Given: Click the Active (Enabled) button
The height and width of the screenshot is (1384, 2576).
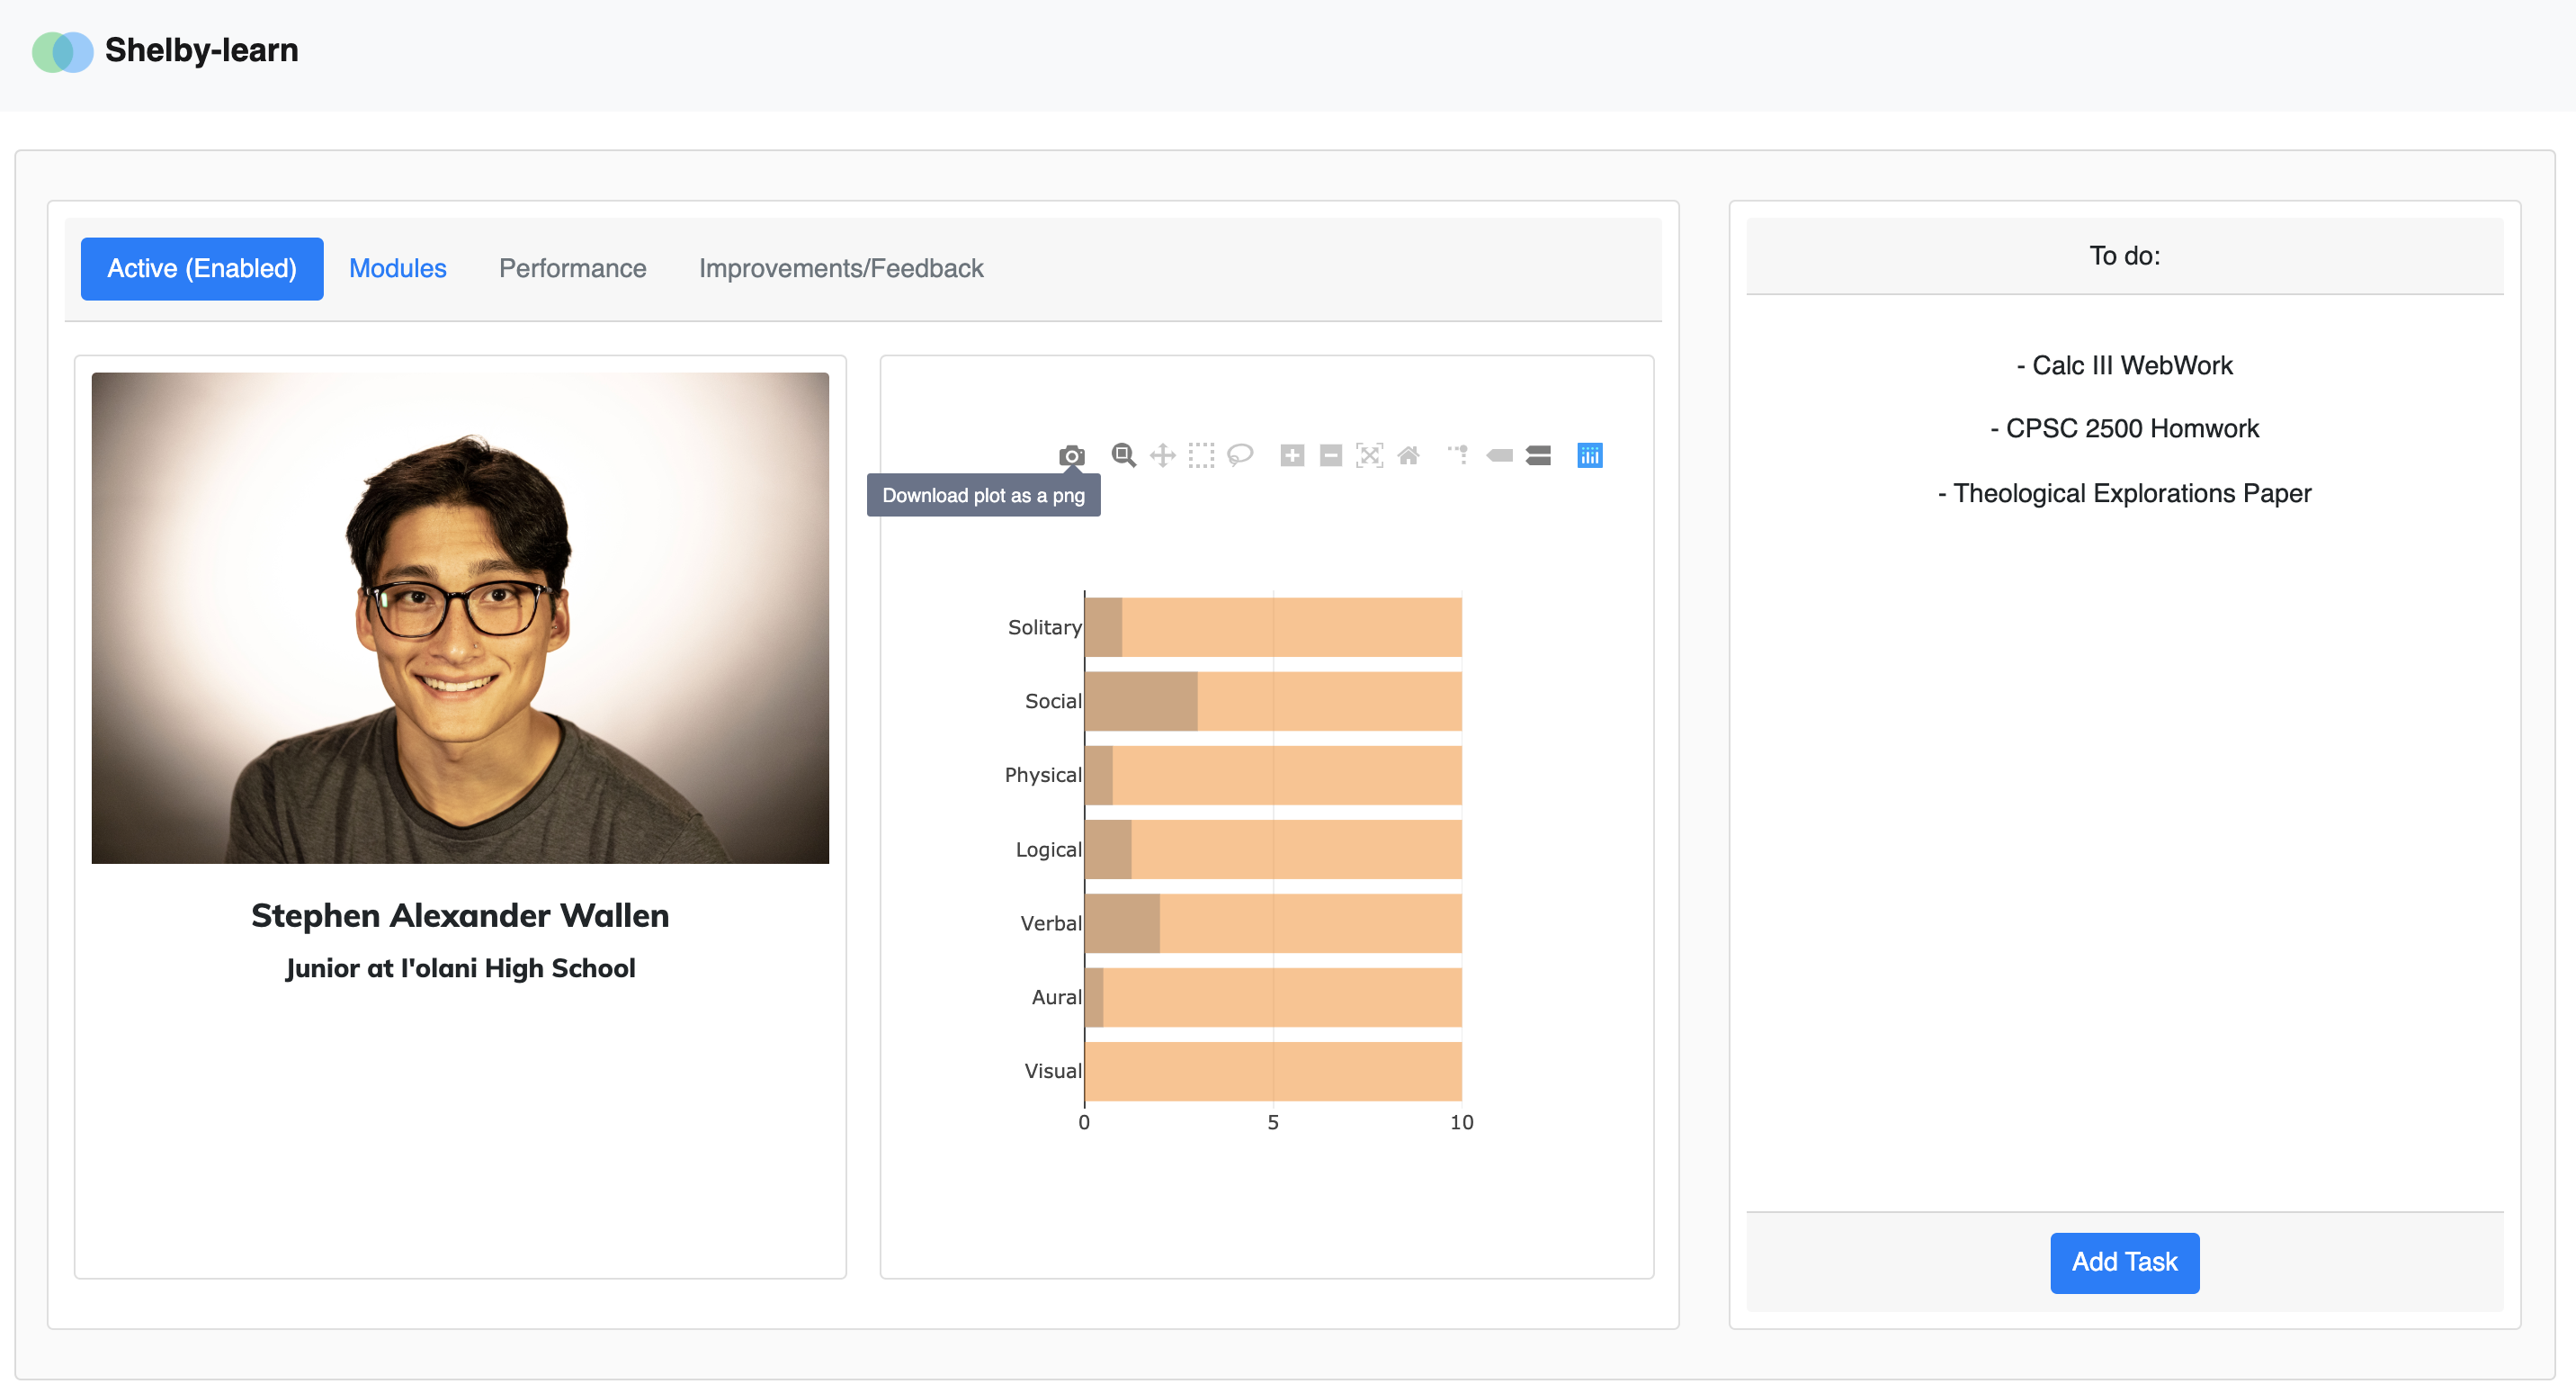Looking at the screenshot, I should (202, 268).
